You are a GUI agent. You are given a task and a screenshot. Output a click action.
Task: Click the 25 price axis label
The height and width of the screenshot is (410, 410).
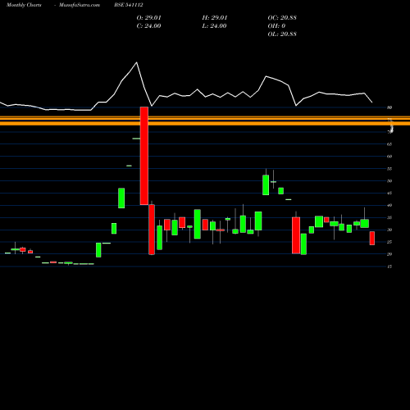pyautogui.click(x=389, y=242)
